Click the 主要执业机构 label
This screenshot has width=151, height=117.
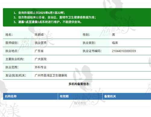pyautogui.click(x=15, y=59)
